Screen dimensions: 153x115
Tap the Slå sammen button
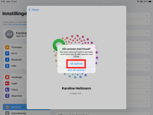coord(76,64)
